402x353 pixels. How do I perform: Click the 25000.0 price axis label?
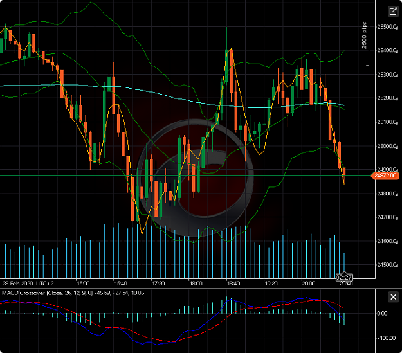pos(387,146)
